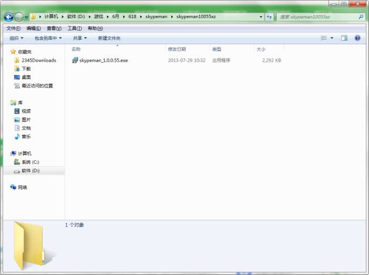Go back with the blue Back arrow
The width and height of the screenshot is (369, 275).
(9, 17)
